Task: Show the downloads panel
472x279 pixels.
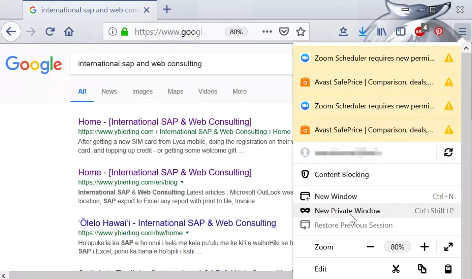Action: 362,32
